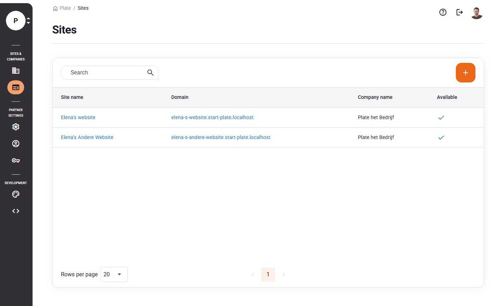Click the search magnifier icon
This screenshot has height=306, width=501.
coord(151,73)
